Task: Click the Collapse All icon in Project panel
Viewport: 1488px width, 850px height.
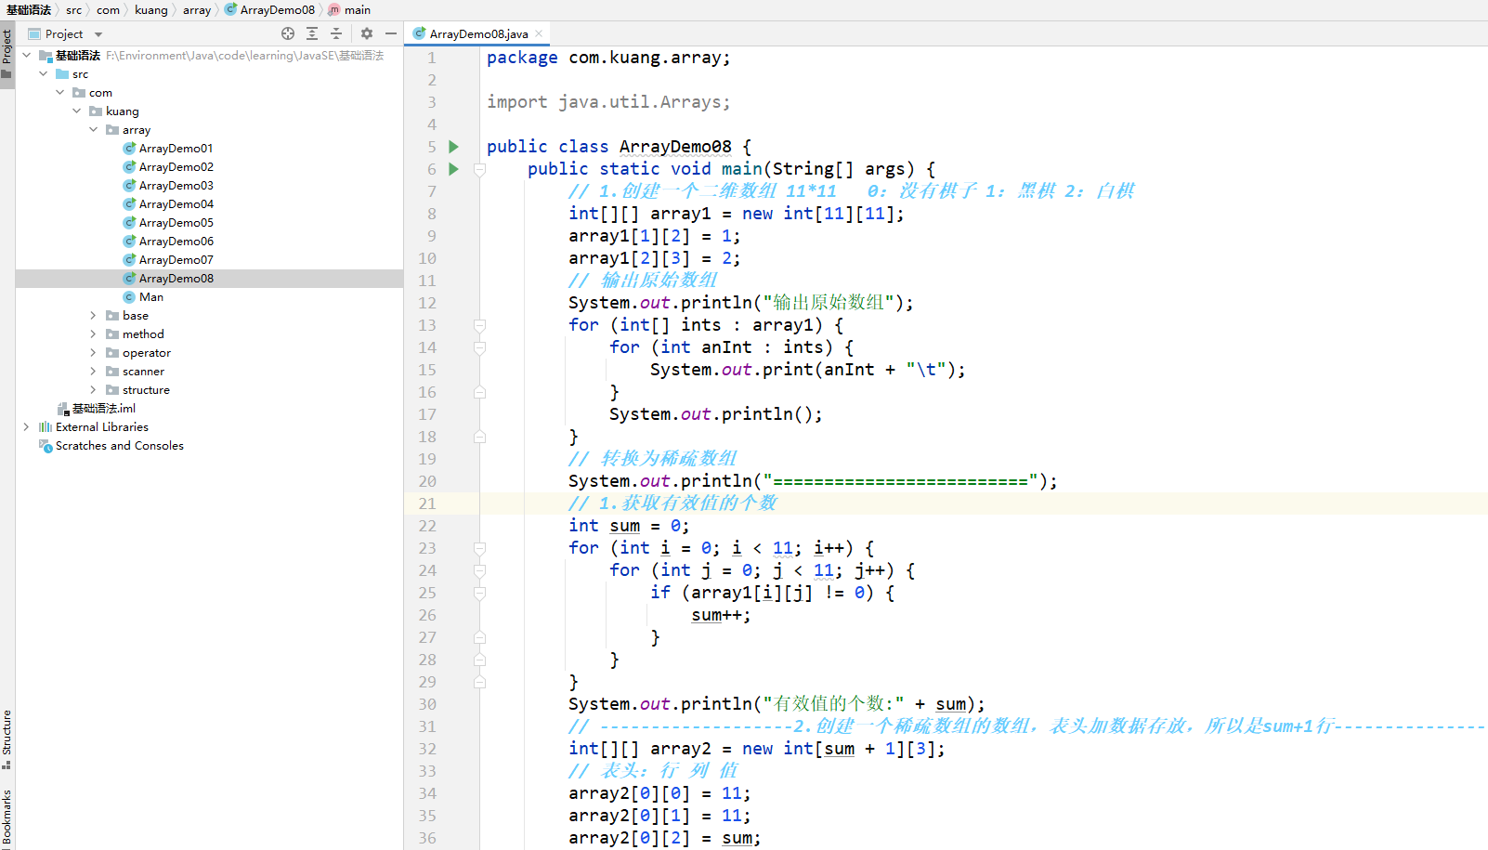Action: pyautogui.click(x=336, y=33)
